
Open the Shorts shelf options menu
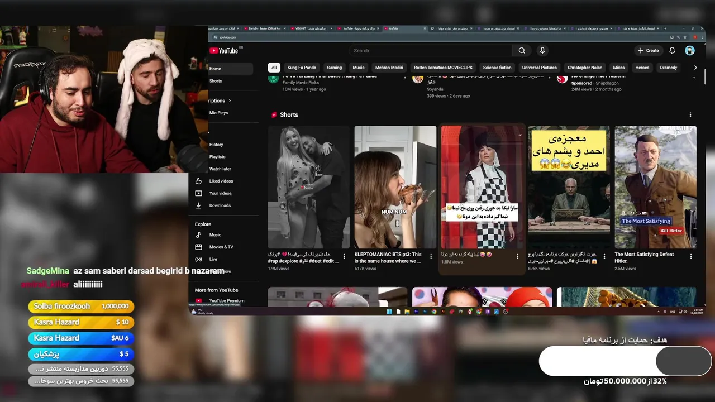pos(690,115)
